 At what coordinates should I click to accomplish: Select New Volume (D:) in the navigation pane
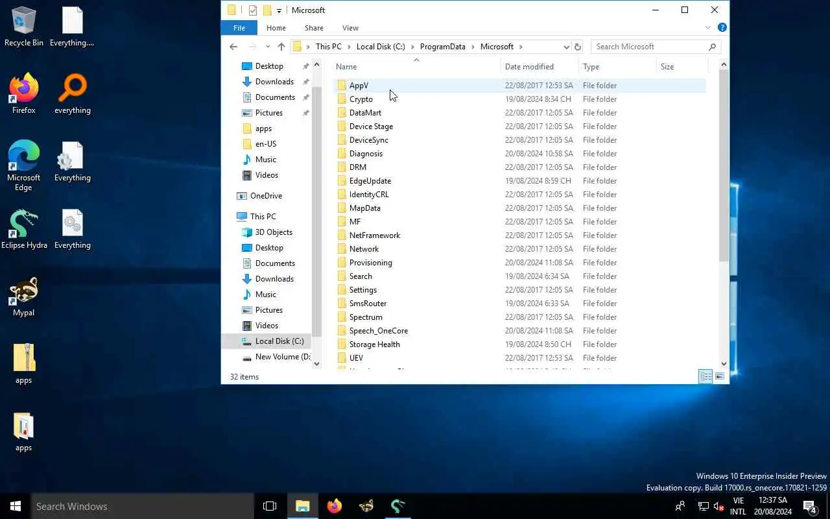pyautogui.click(x=282, y=357)
